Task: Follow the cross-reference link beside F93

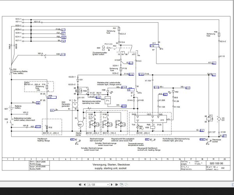Action: point(64,37)
